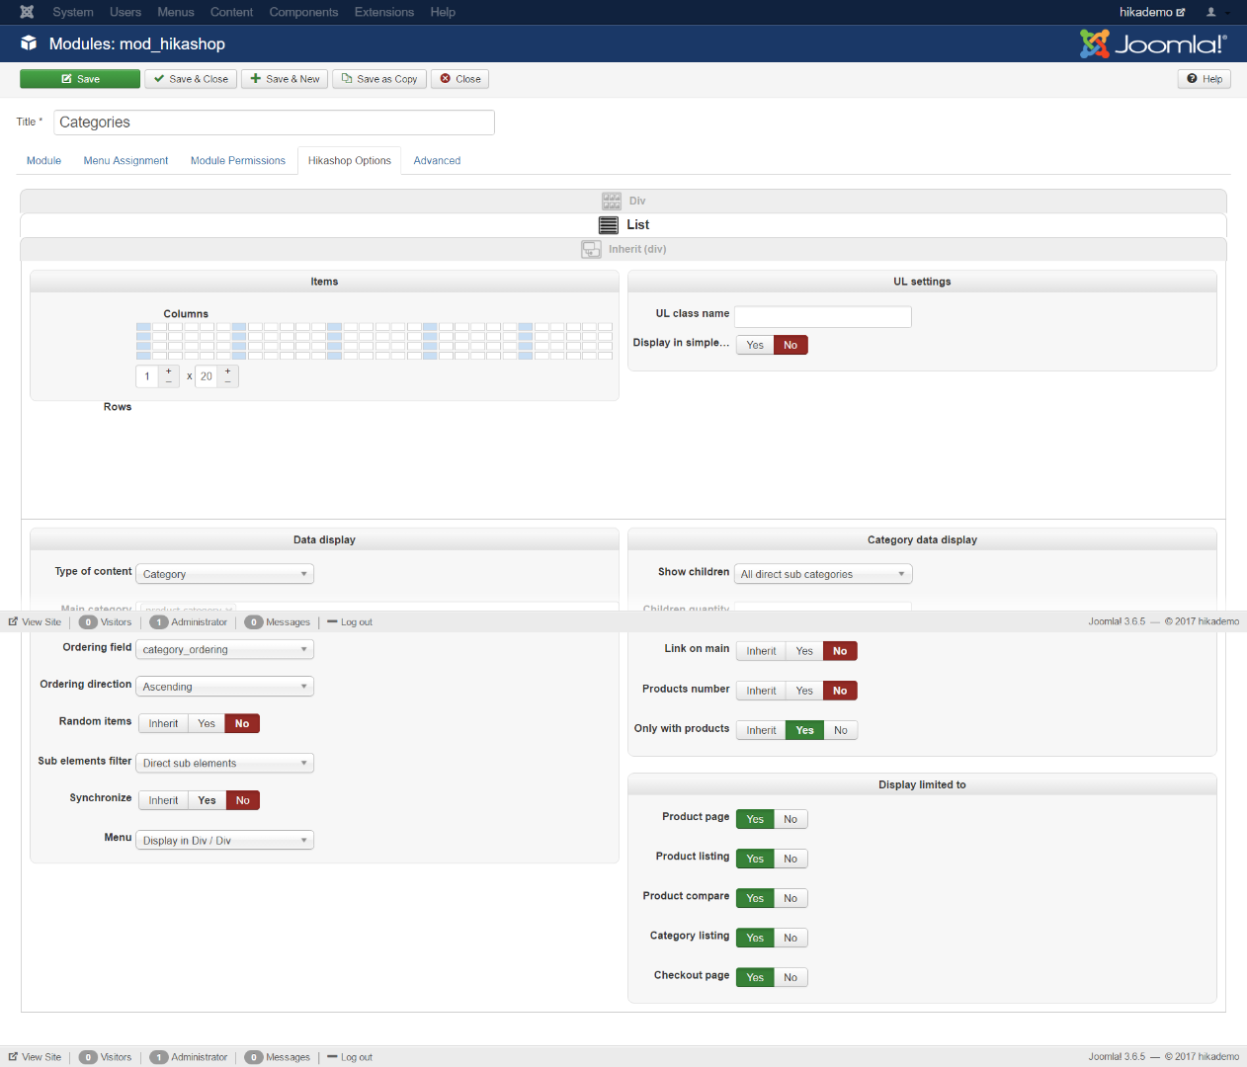Click the Save as Copy icon button
Screen dimensions: 1247x1067
coord(379,79)
